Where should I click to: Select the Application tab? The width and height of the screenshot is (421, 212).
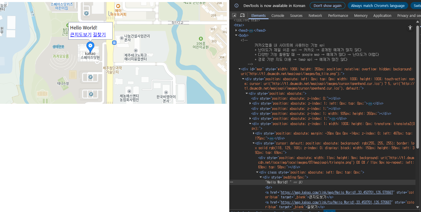click(382, 15)
